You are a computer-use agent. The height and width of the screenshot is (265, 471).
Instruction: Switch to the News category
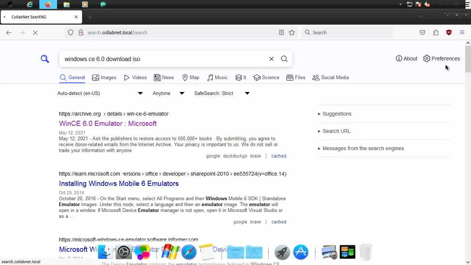point(164,78)
